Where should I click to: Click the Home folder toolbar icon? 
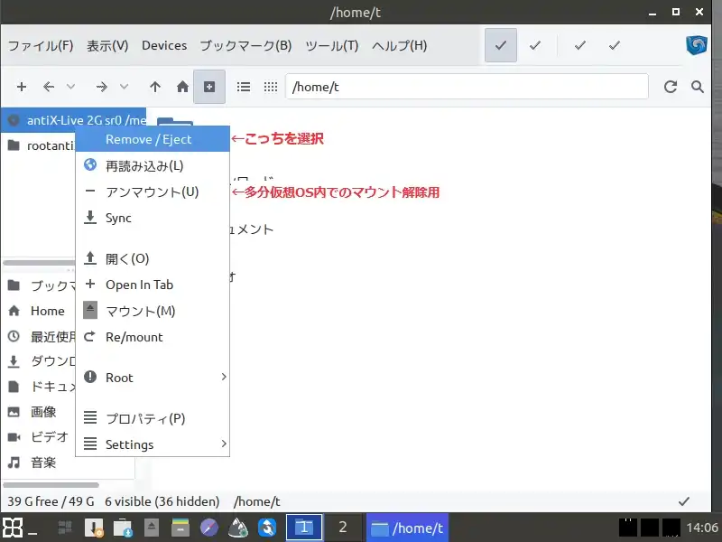182,87
